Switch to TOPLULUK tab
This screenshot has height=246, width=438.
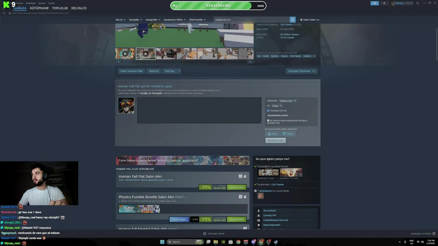coord(60,8)
